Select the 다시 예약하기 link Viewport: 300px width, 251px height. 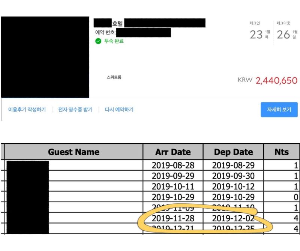119,110
